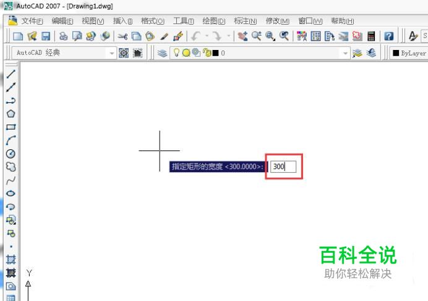Click the Block Editor icon
The height and width of the screenshot is (301, 428).
(178, 36)
